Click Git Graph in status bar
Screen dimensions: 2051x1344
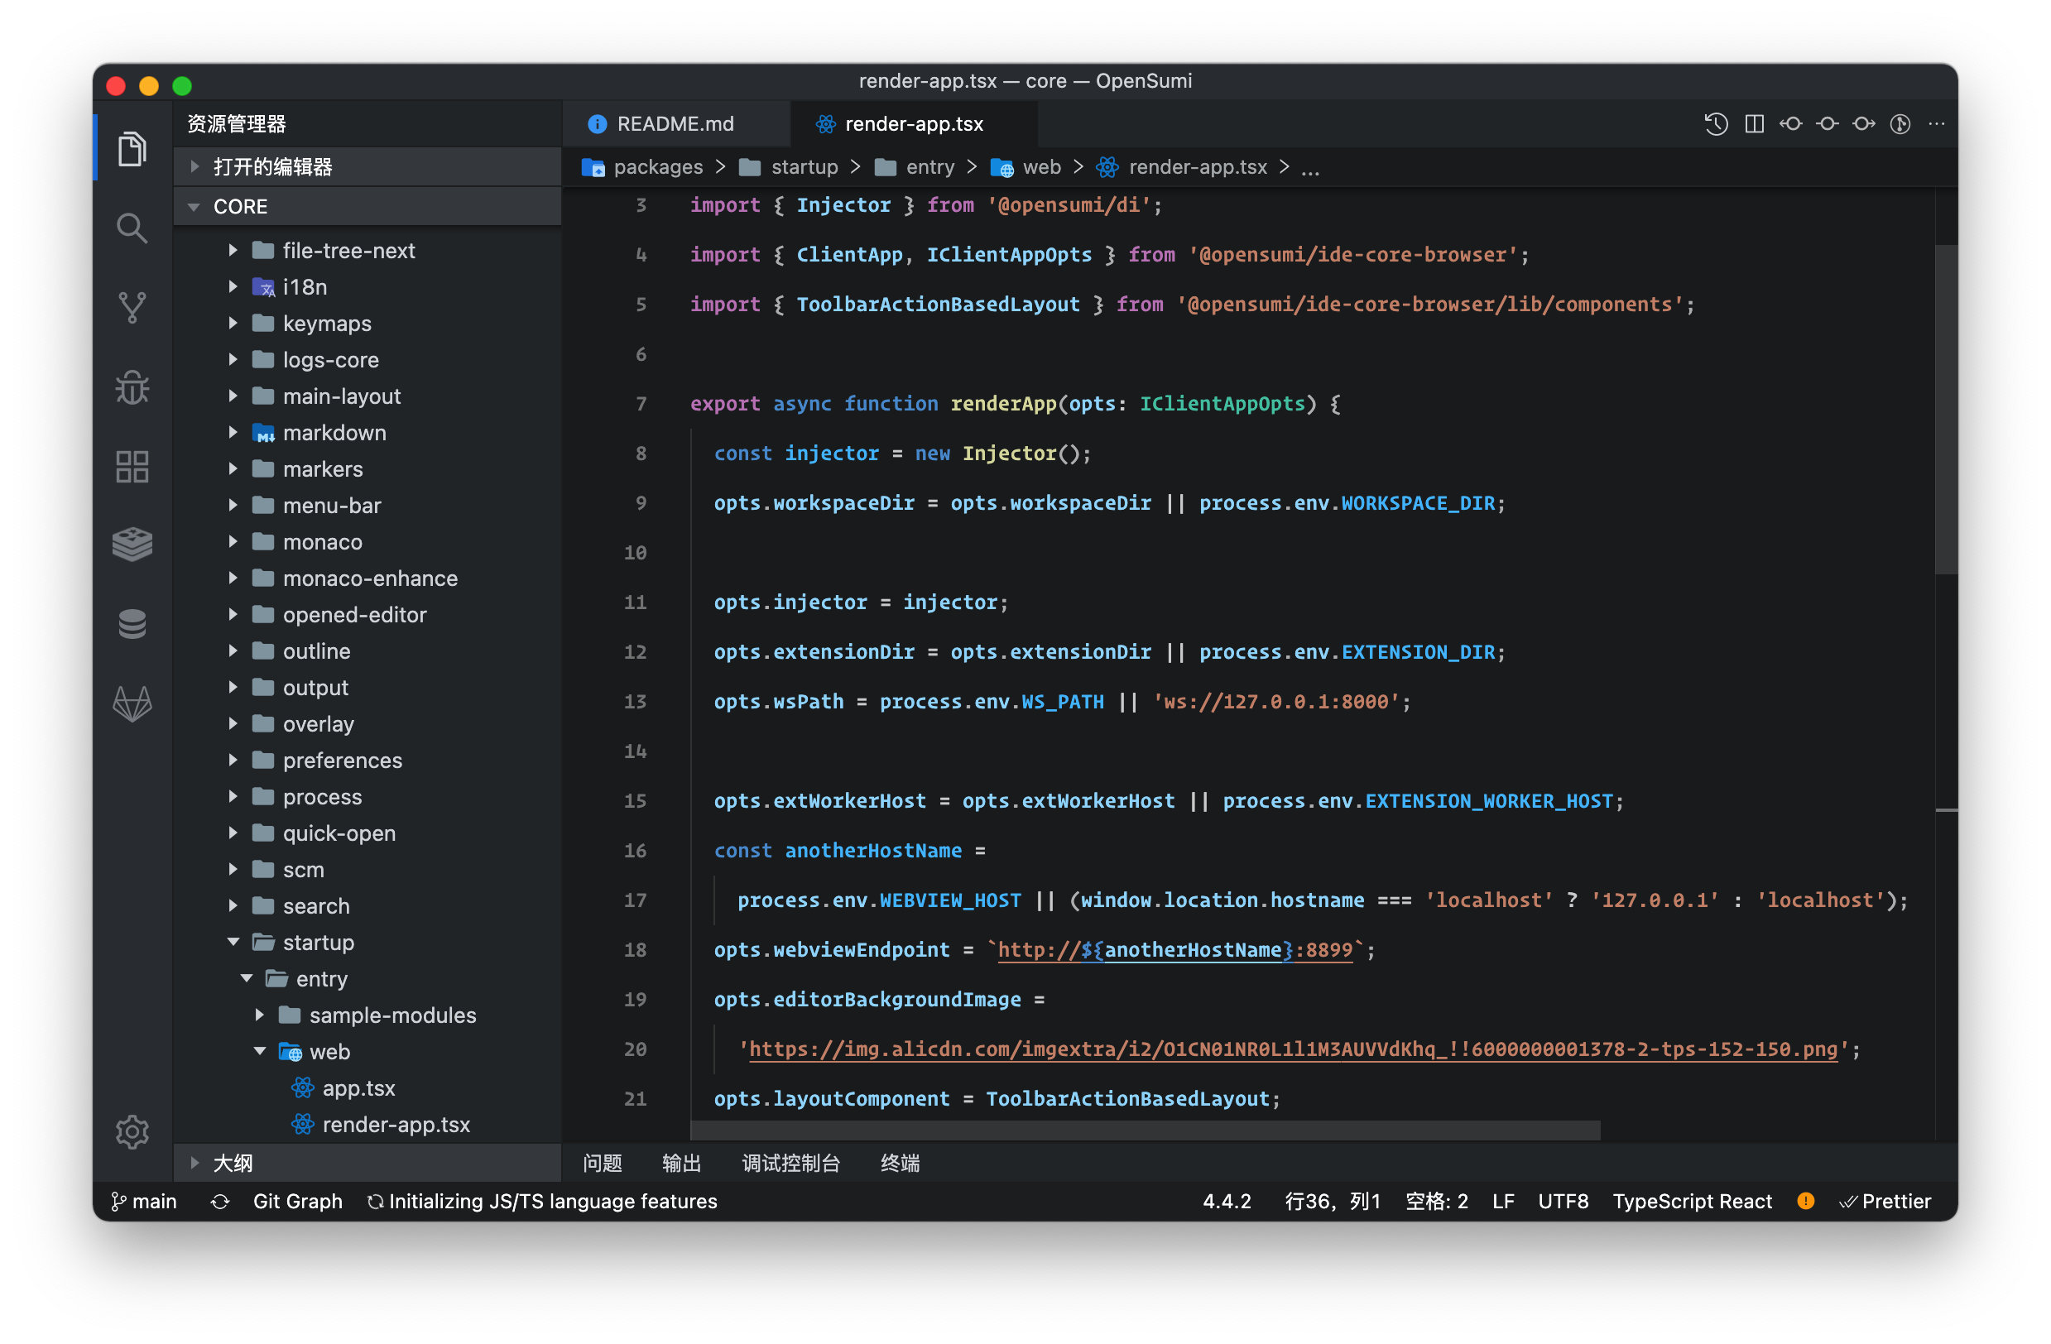click(297, 1201)
